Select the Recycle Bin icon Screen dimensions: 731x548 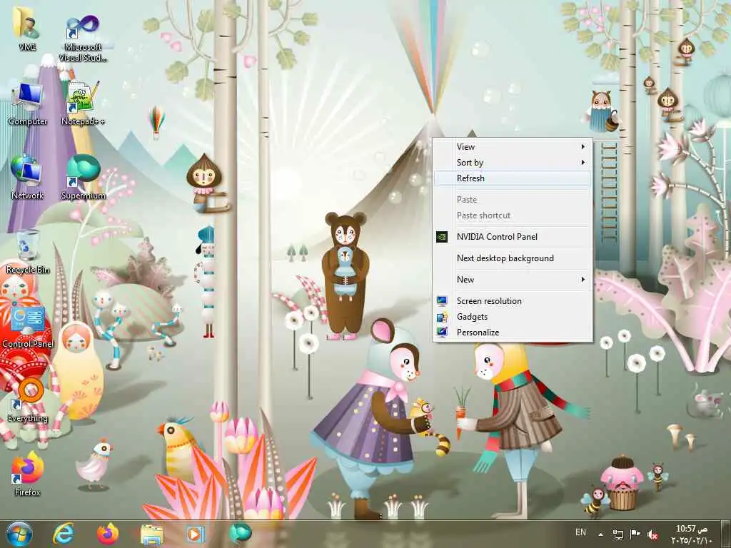pos(28,252)
